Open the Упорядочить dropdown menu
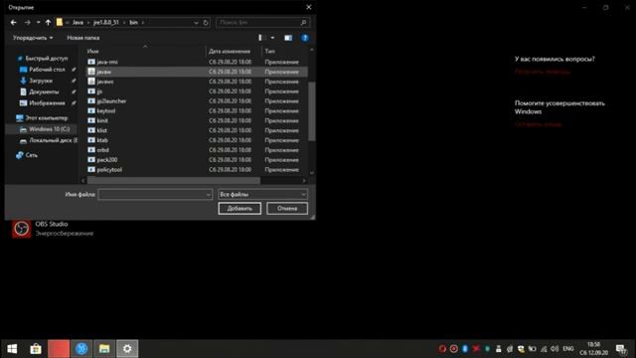Screen dimensions: 636x358 coord(33,38)
